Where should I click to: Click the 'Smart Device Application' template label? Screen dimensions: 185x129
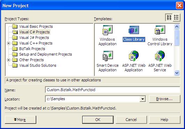pyautogui.click(x=108, y=68)
